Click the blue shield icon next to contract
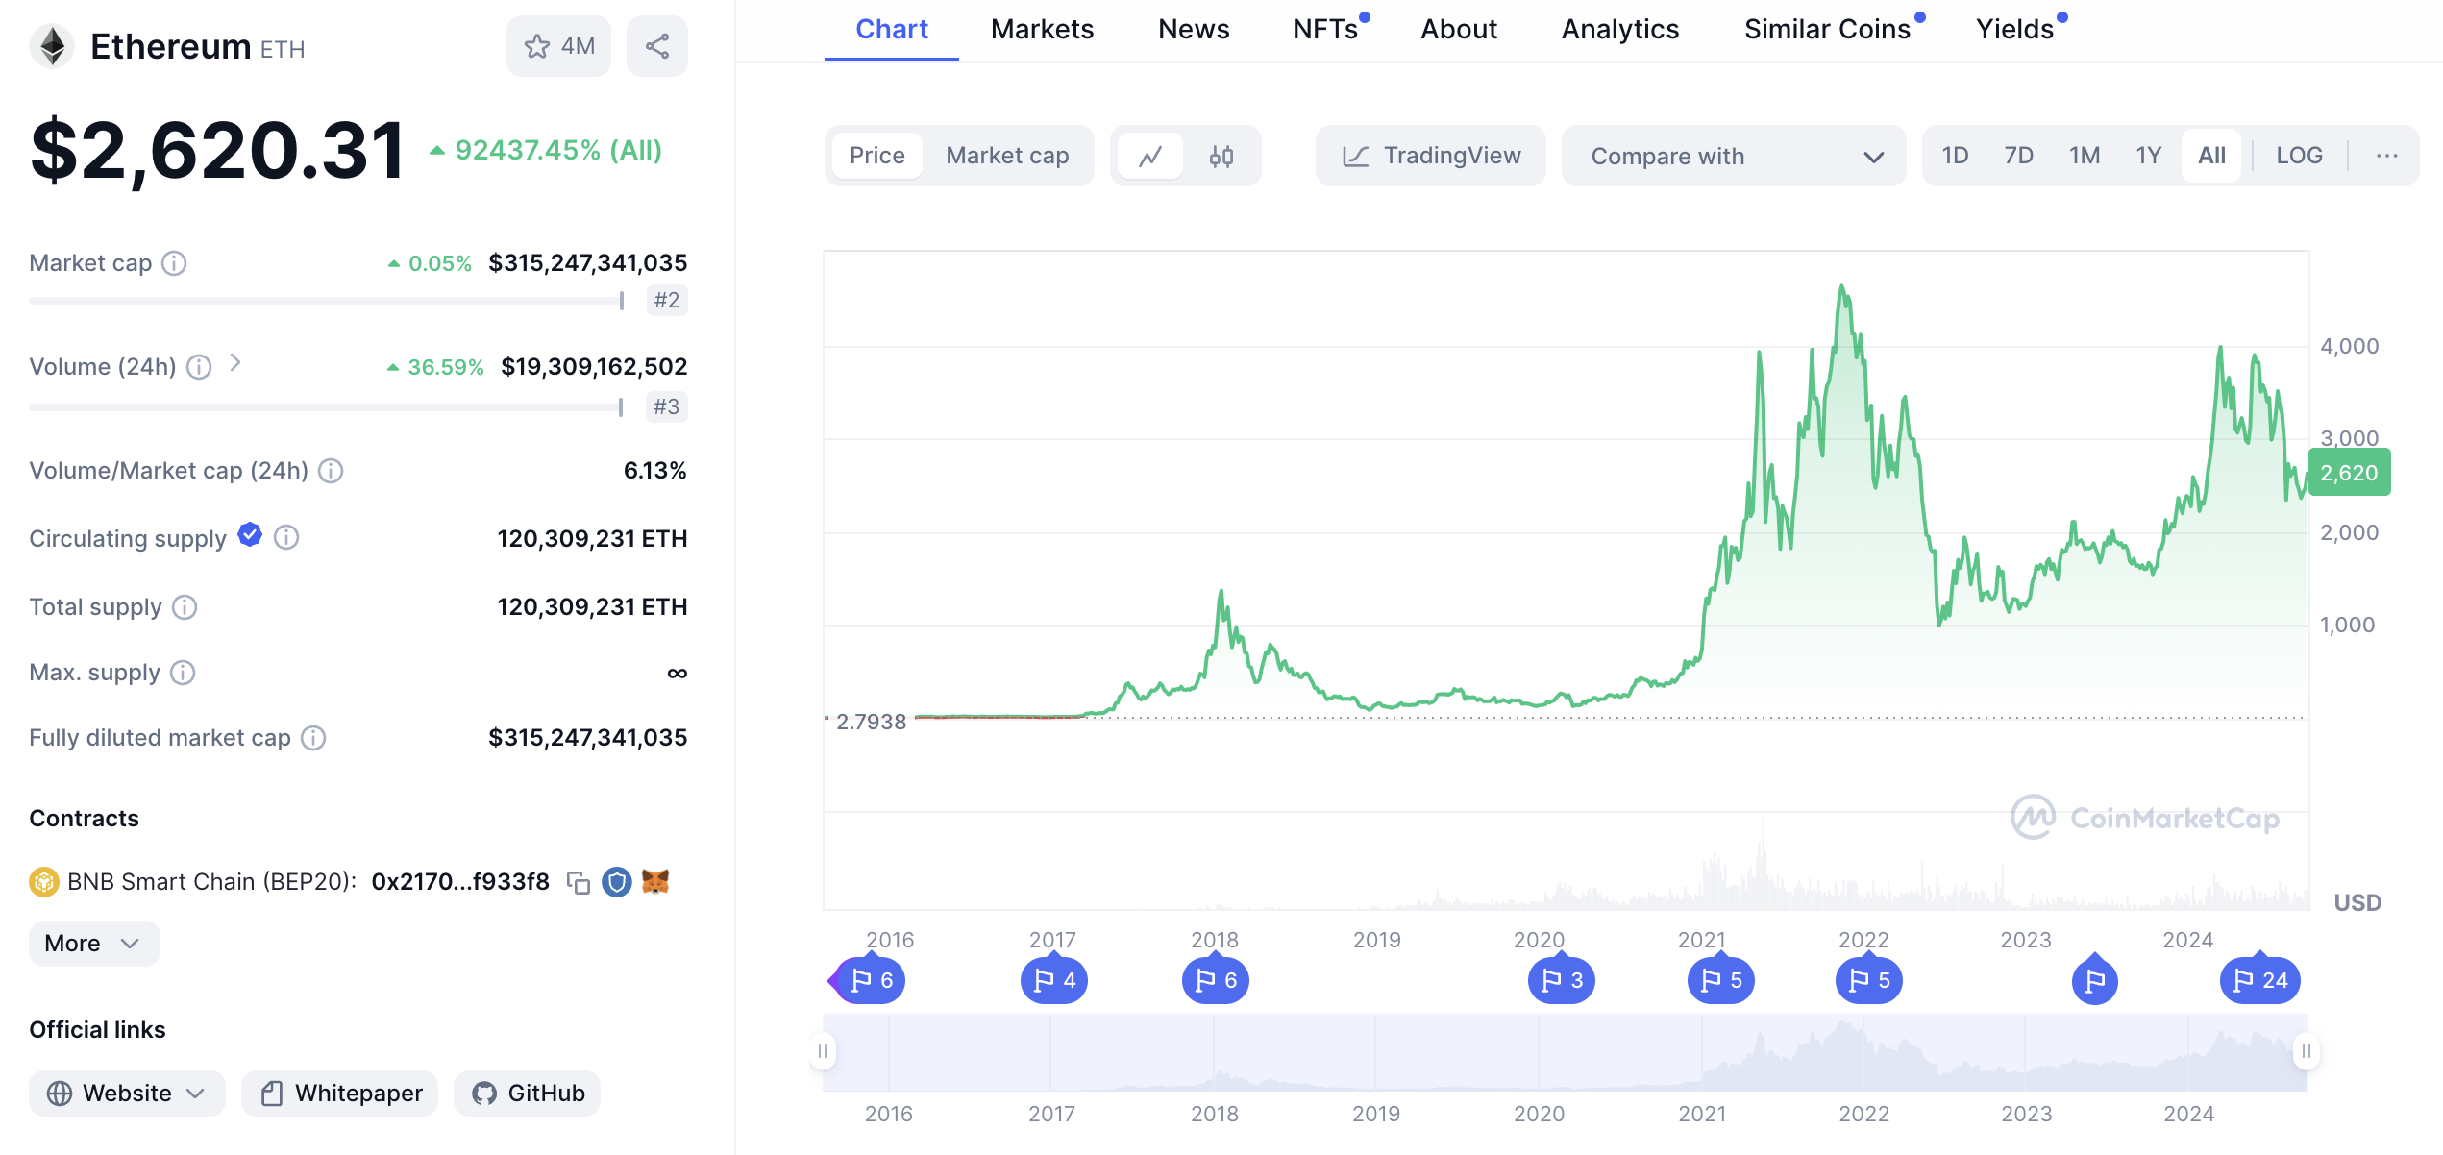 (616, 881)
